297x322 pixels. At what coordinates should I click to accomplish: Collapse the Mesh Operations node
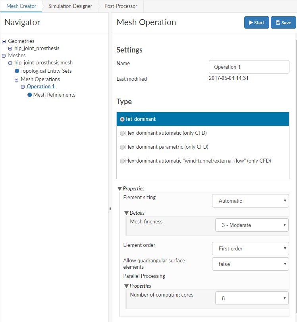pos(17,80)
